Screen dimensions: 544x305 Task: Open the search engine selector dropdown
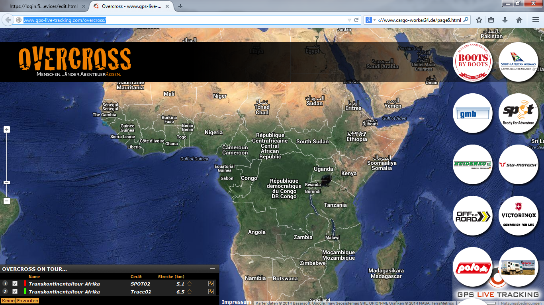pyautogui.click(x=370, y=20)
